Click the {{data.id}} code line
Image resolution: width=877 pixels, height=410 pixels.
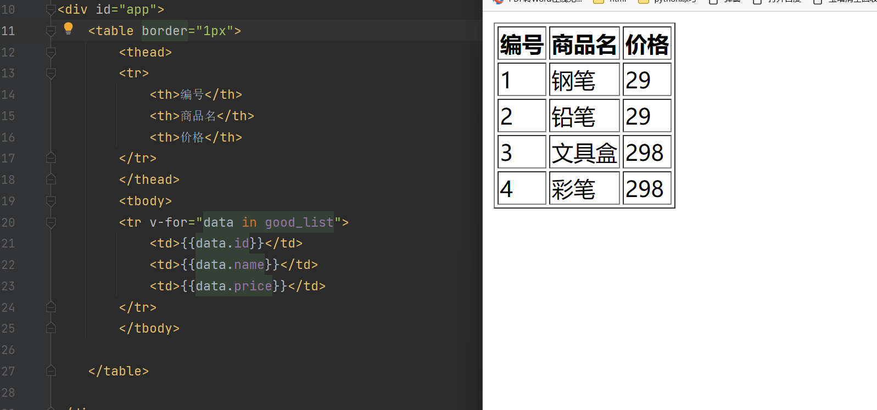pyautogui.click(x=226, y=243)
